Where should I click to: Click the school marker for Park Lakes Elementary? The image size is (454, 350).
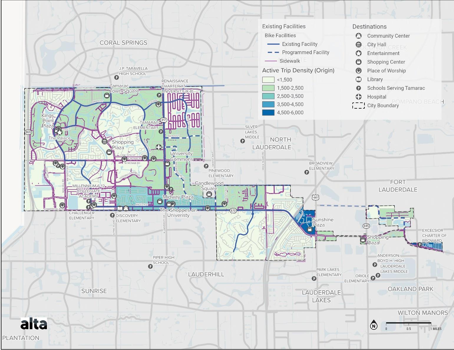point(314,278)
